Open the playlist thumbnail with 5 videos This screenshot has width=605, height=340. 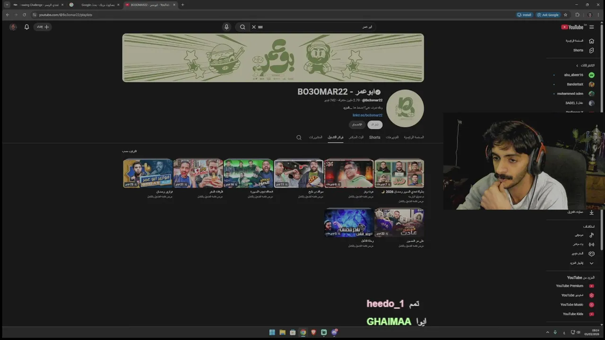[349, 223]
